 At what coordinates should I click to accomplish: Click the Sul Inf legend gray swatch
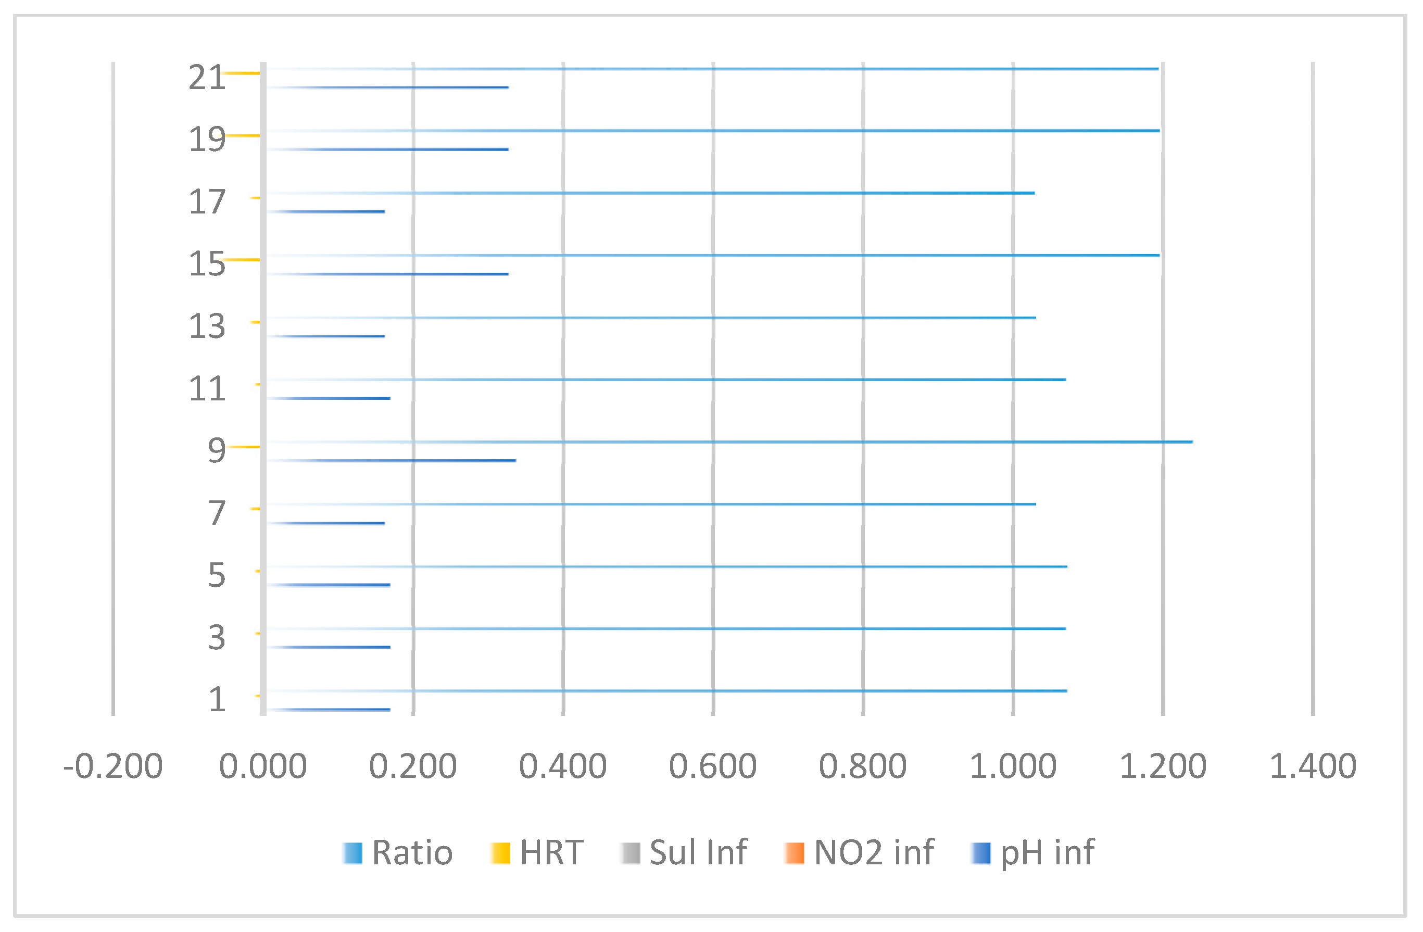pos(630,853)
